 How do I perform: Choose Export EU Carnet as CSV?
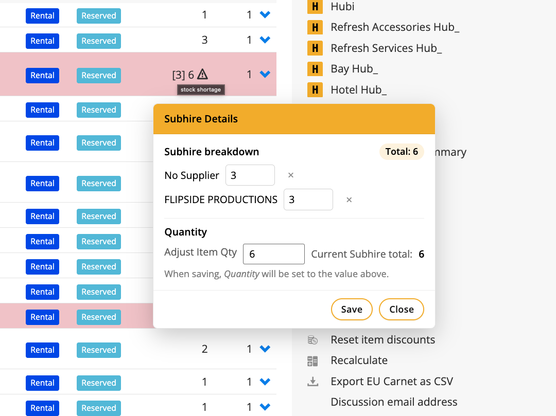coord(392,382)
